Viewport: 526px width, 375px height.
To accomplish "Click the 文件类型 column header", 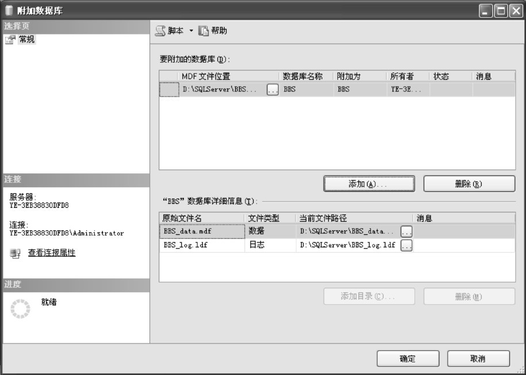I will pyautogui.click(x=270, y=218).
